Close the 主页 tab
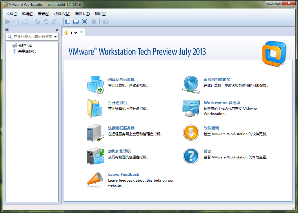298x213 pixels. 81,32
